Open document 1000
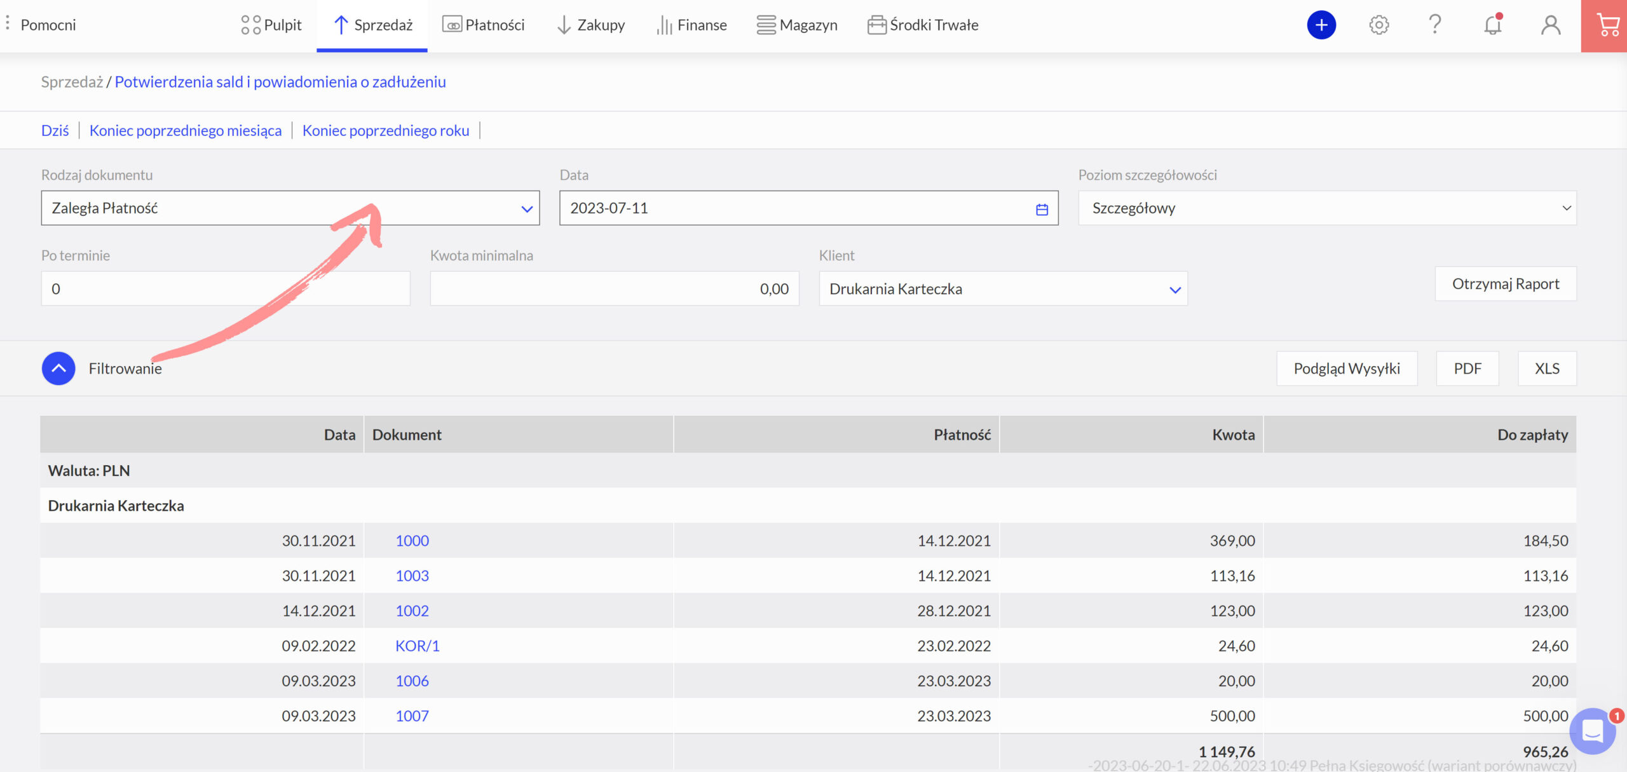1627x772 pixels. [412, 540]
